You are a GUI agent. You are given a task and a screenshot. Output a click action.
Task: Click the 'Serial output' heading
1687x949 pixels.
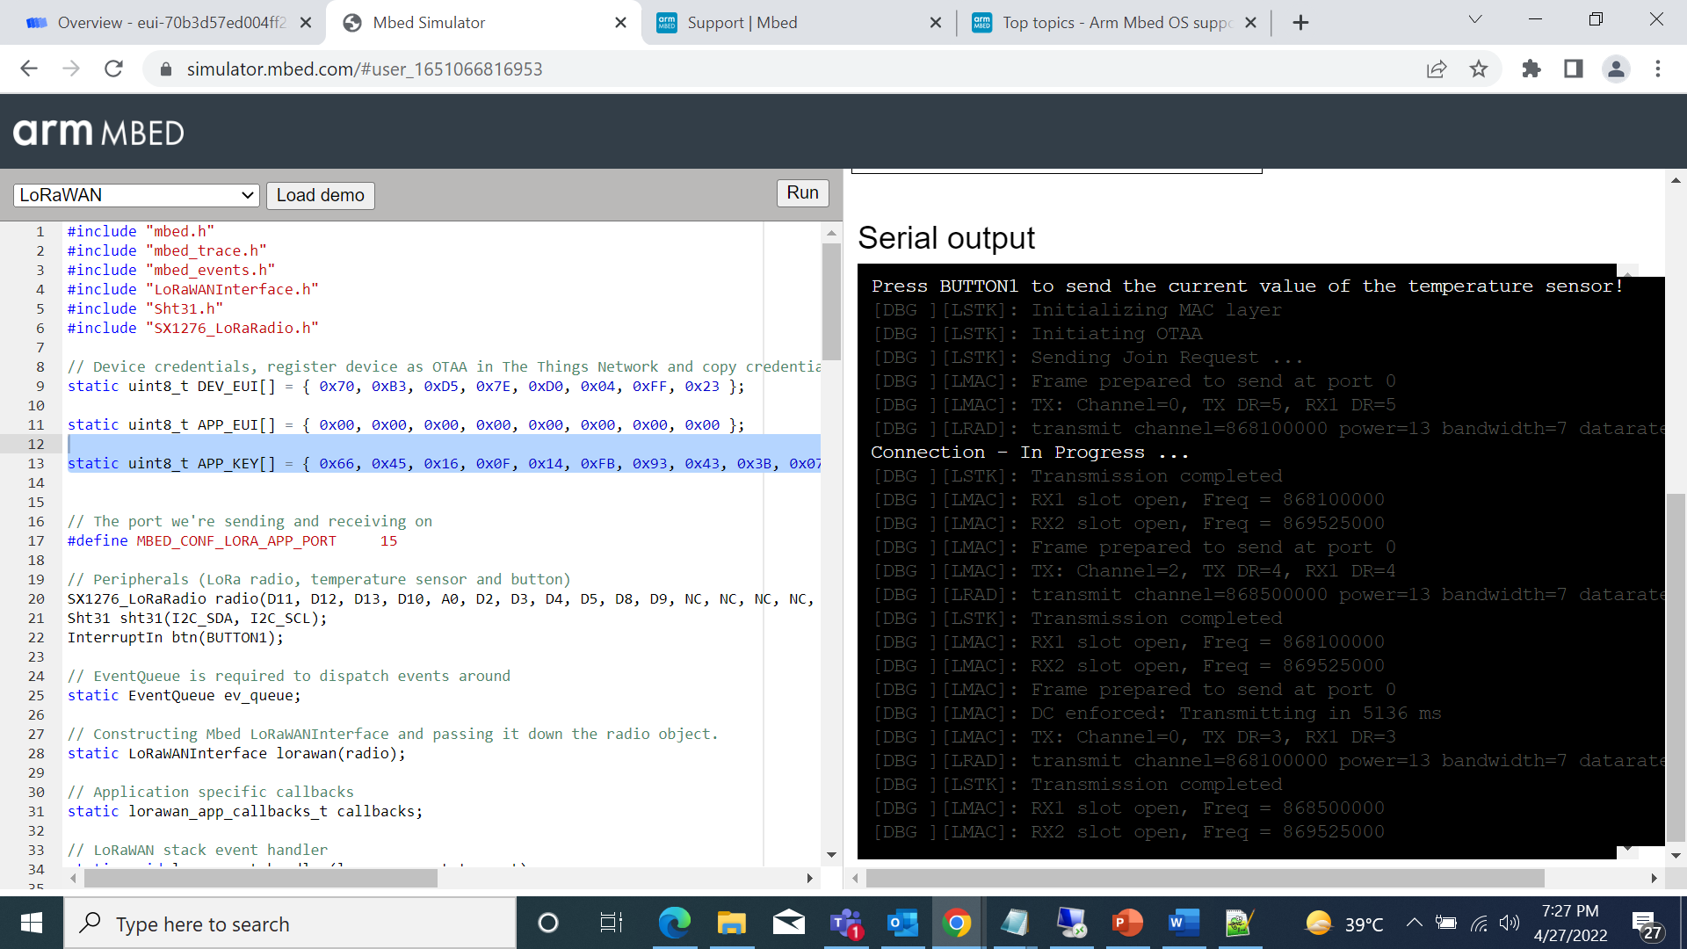946,237
